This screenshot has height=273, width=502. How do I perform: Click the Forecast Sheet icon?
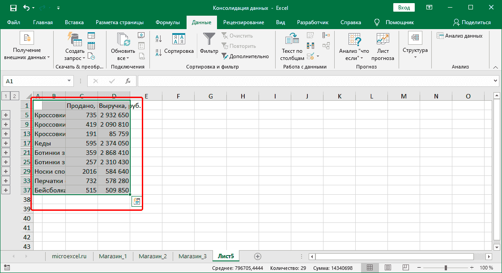383,39
